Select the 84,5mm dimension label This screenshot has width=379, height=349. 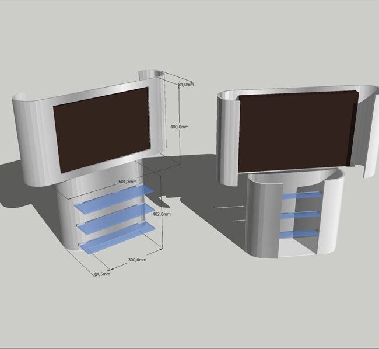(102, 274)
